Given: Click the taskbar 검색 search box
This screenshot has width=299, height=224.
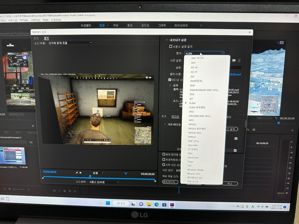Looking at the screenshot, I should [x=121, y=203].
